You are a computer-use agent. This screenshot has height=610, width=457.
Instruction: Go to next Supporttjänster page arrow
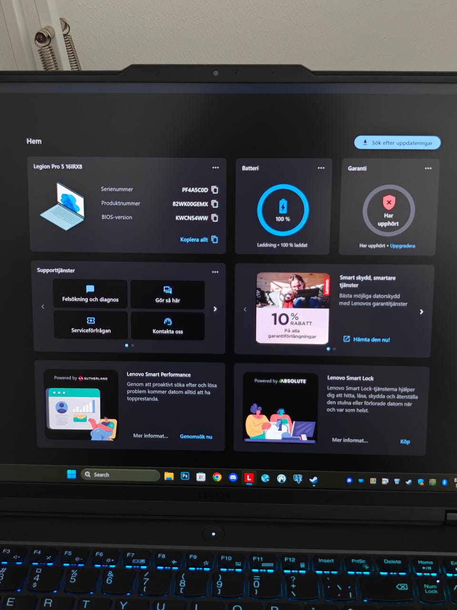coord(215,309)
